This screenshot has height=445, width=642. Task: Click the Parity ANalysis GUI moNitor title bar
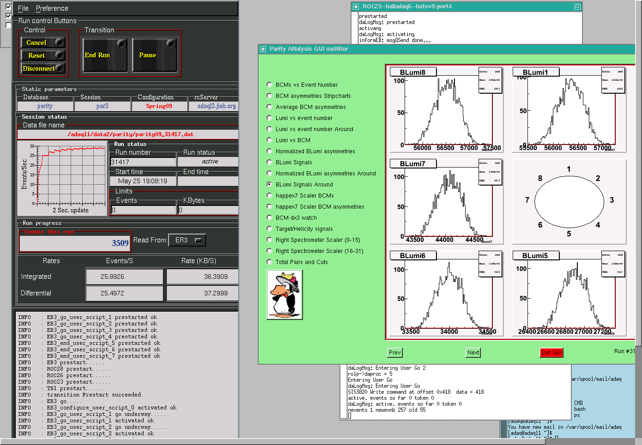(x=447, y=49)
